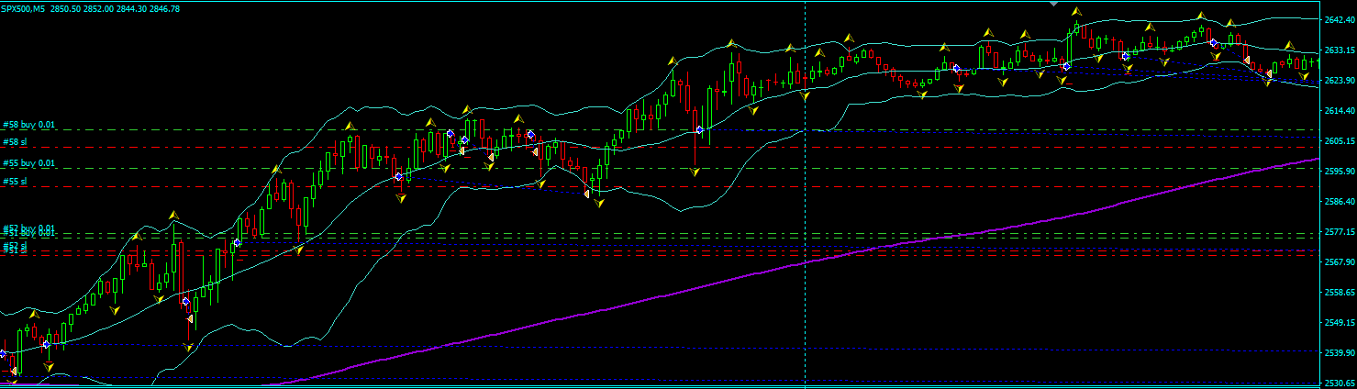Select the '#55 sl' stop loss label
Image resolution: width=1357 pixels, height=389 pixels.
tap(16, 182)
